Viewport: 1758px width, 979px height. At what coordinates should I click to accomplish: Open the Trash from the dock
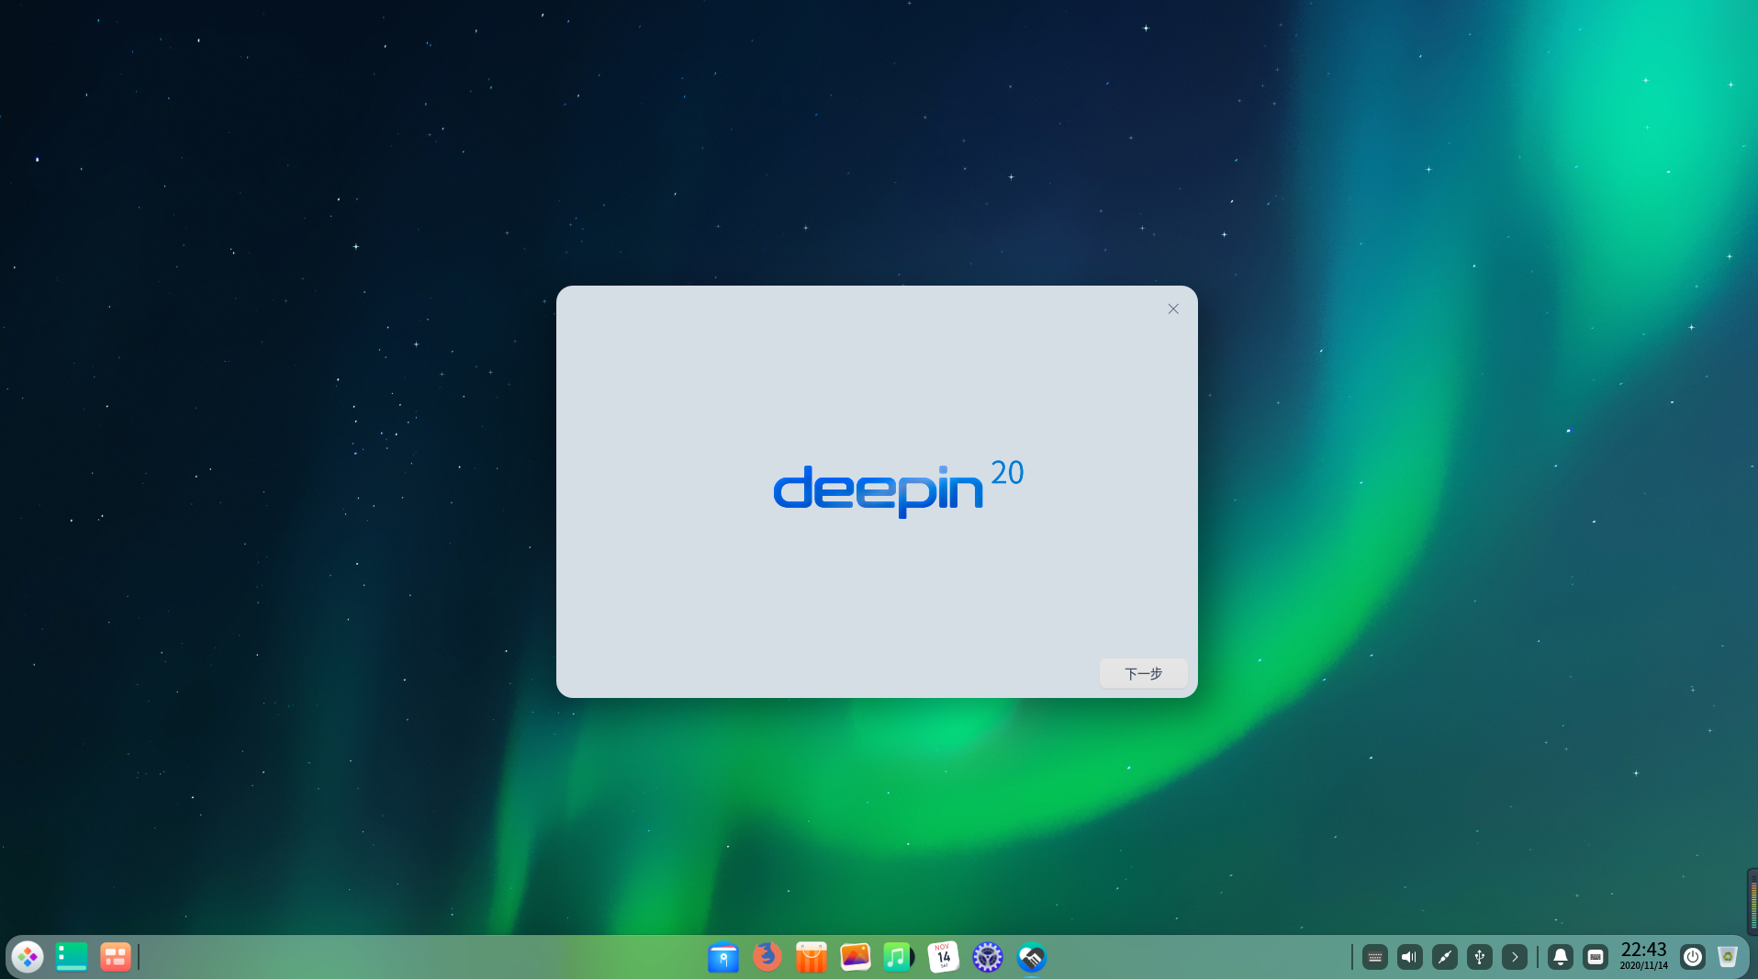coord(1728,957)
